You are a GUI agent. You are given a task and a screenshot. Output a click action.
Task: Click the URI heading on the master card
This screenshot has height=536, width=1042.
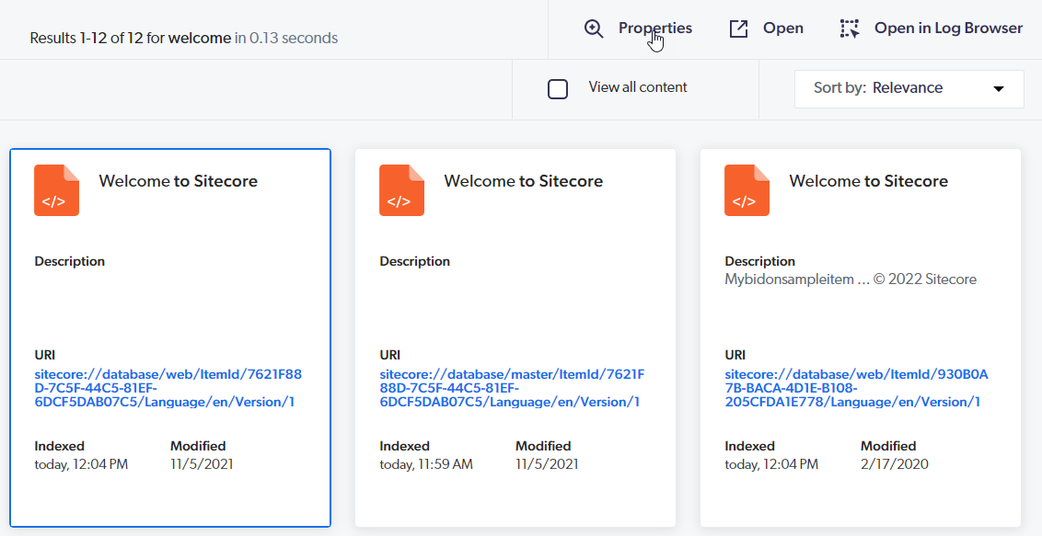pos(390,355)
